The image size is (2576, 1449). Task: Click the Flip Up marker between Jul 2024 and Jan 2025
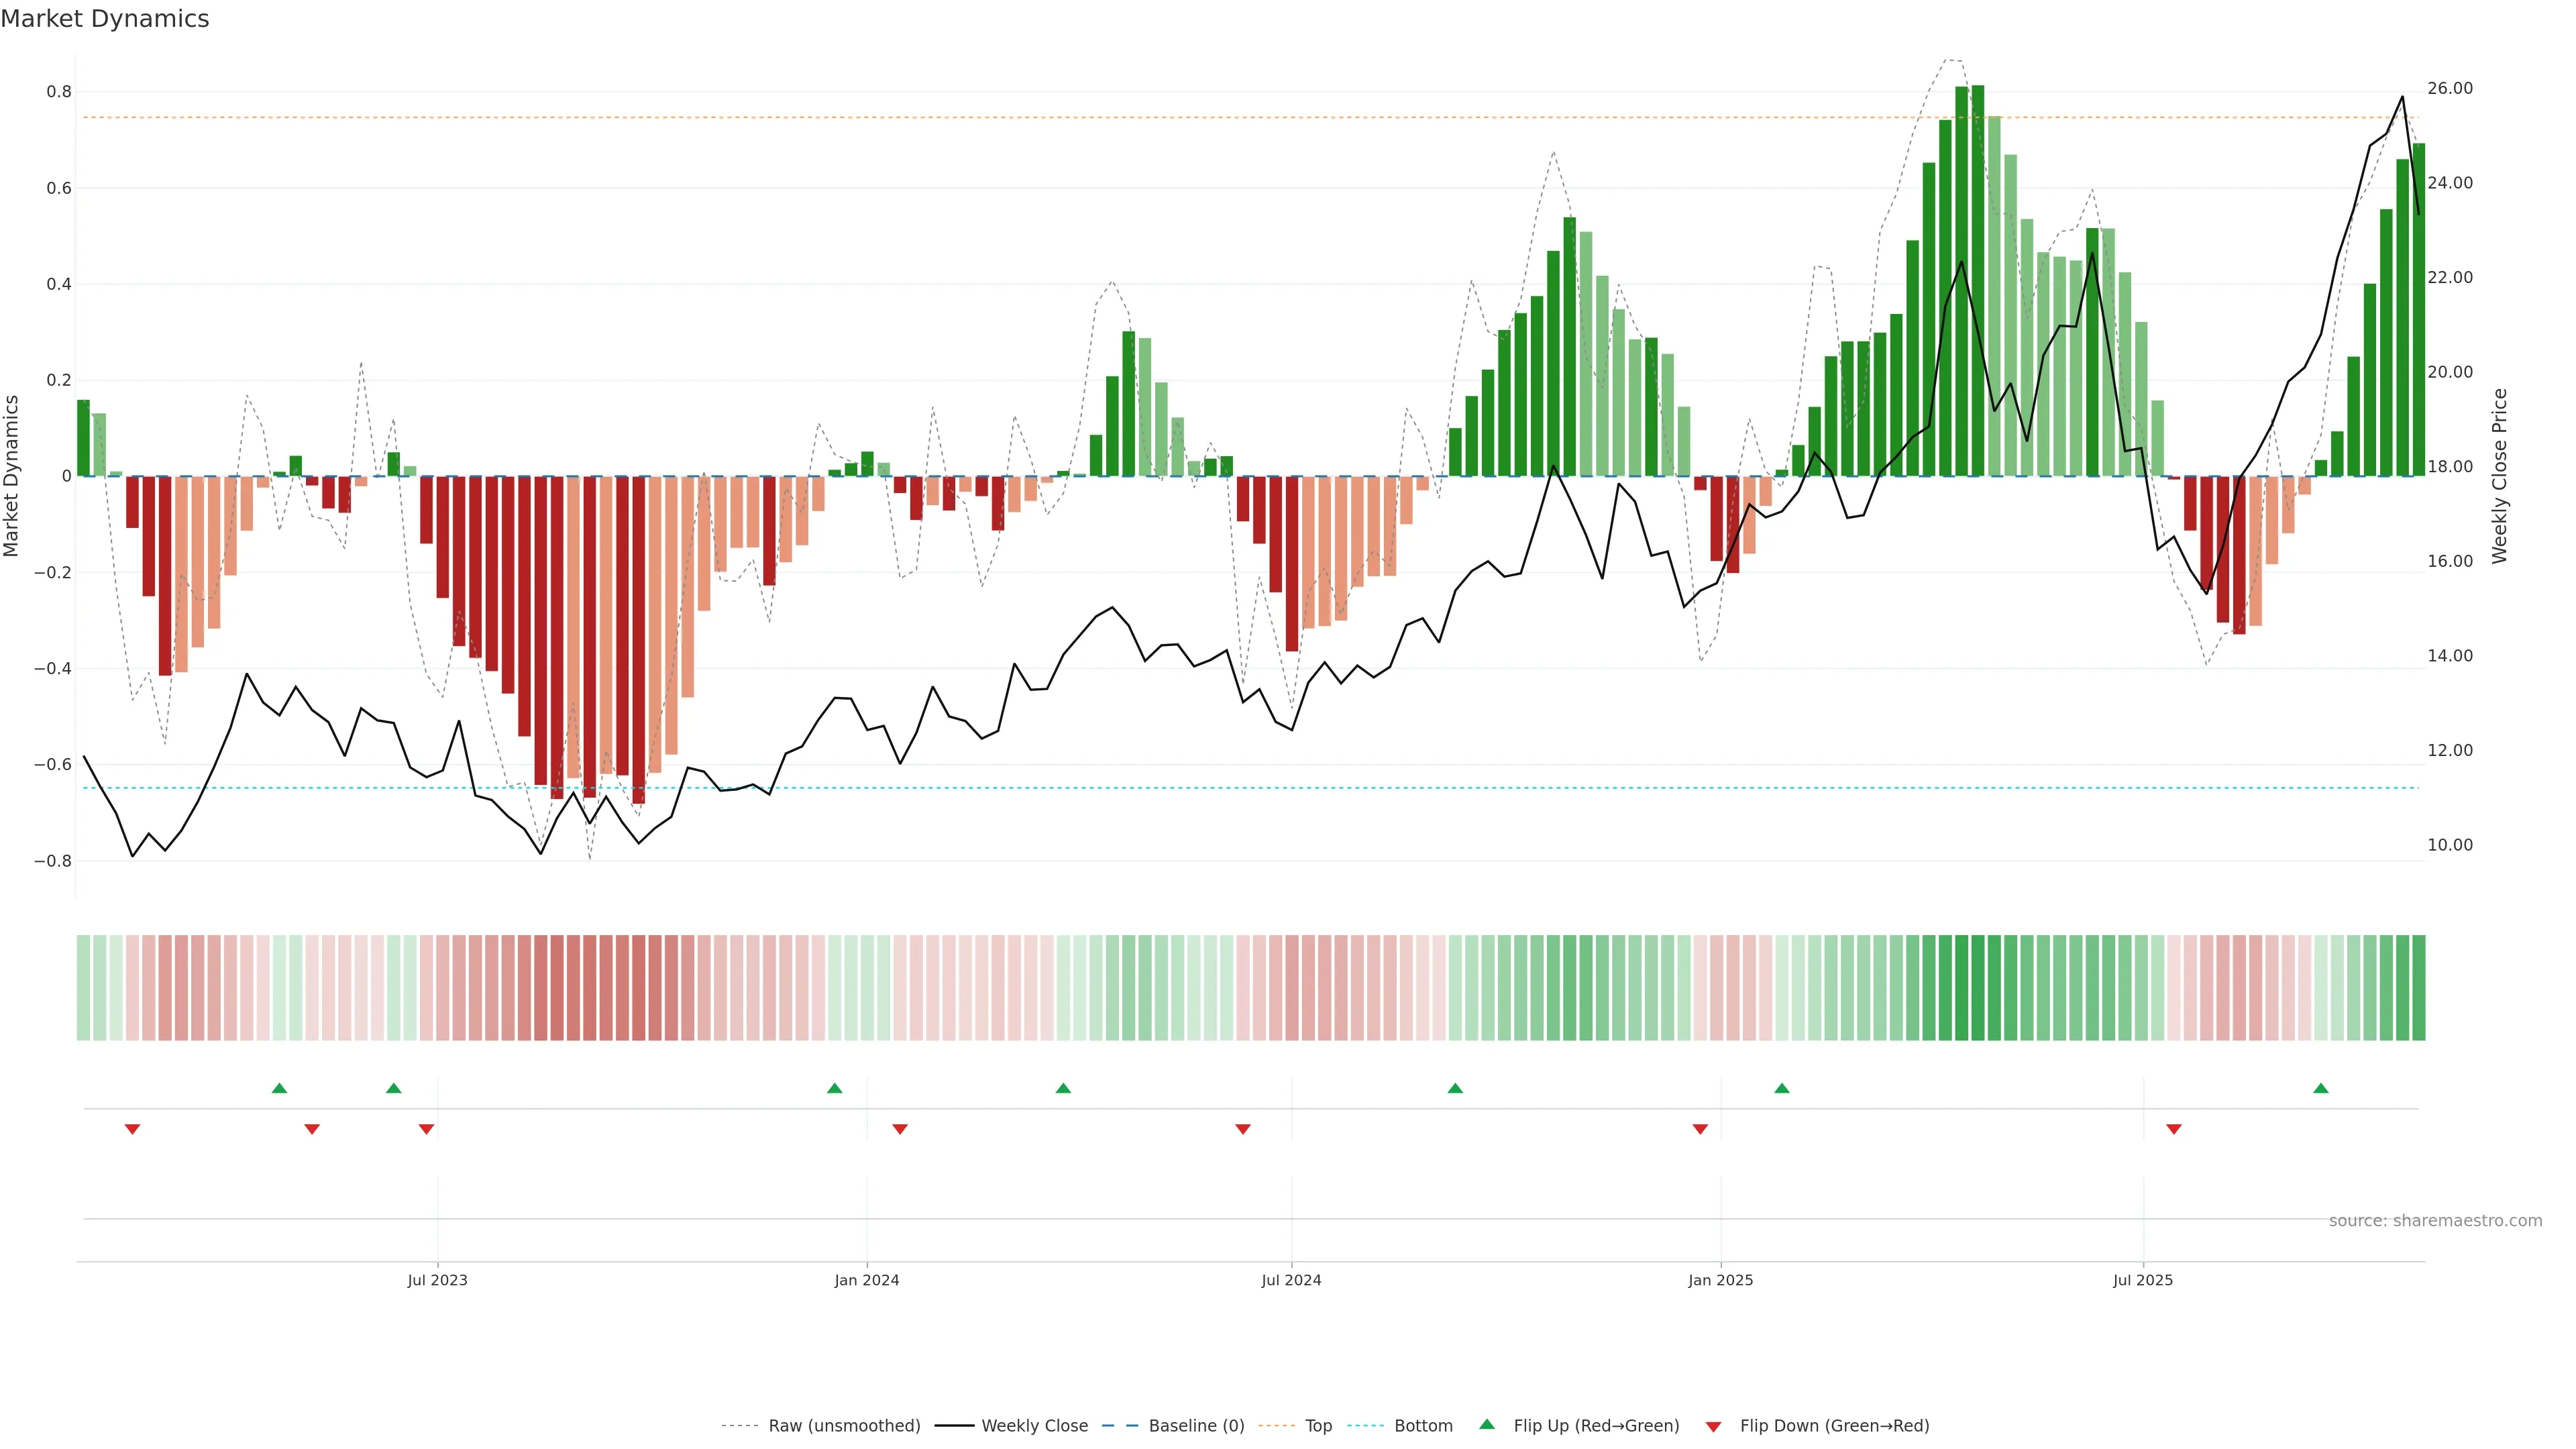(1455, 1088)
